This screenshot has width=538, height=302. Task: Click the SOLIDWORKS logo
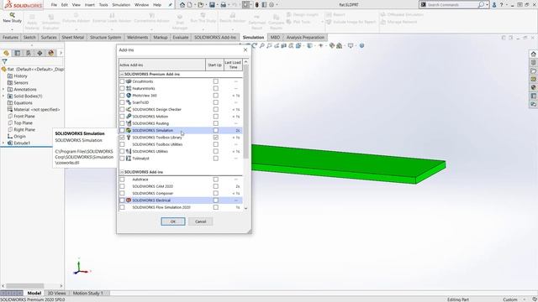click(x=24, y=5)
